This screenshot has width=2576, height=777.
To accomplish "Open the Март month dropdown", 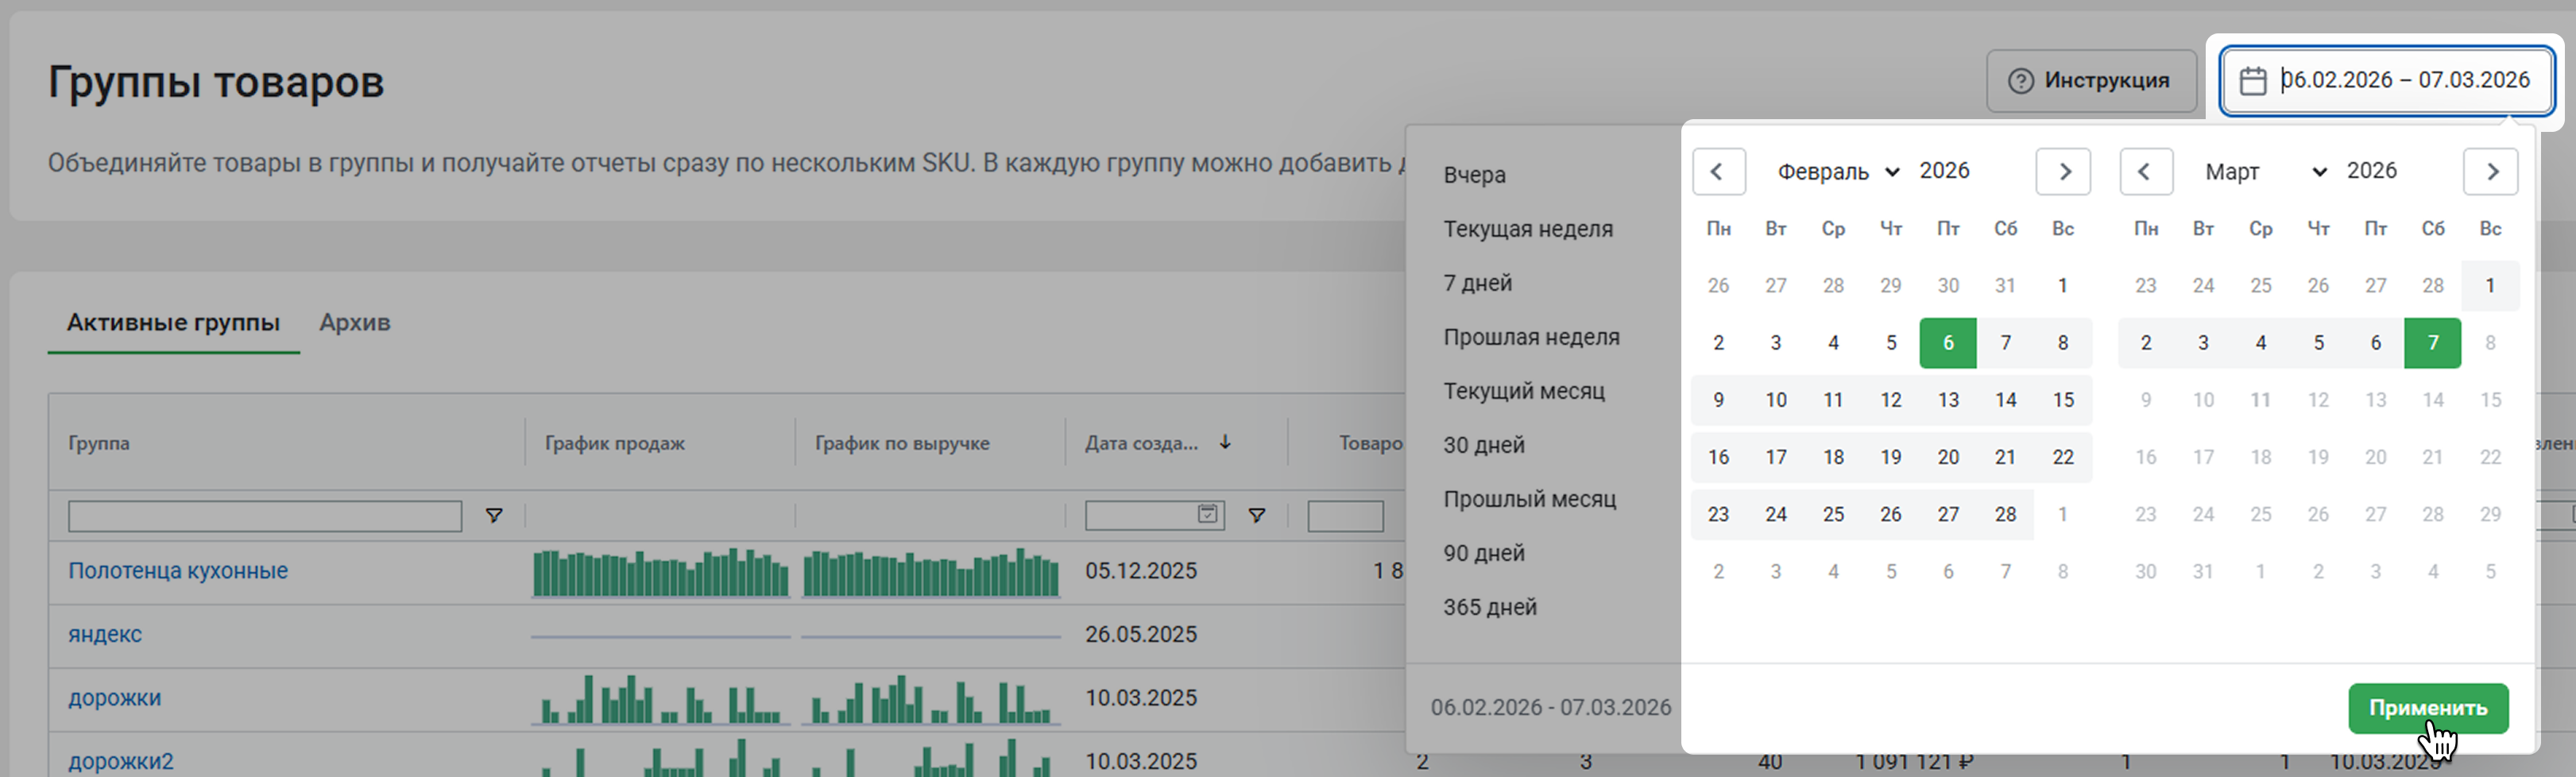I will pos(2265,172).
